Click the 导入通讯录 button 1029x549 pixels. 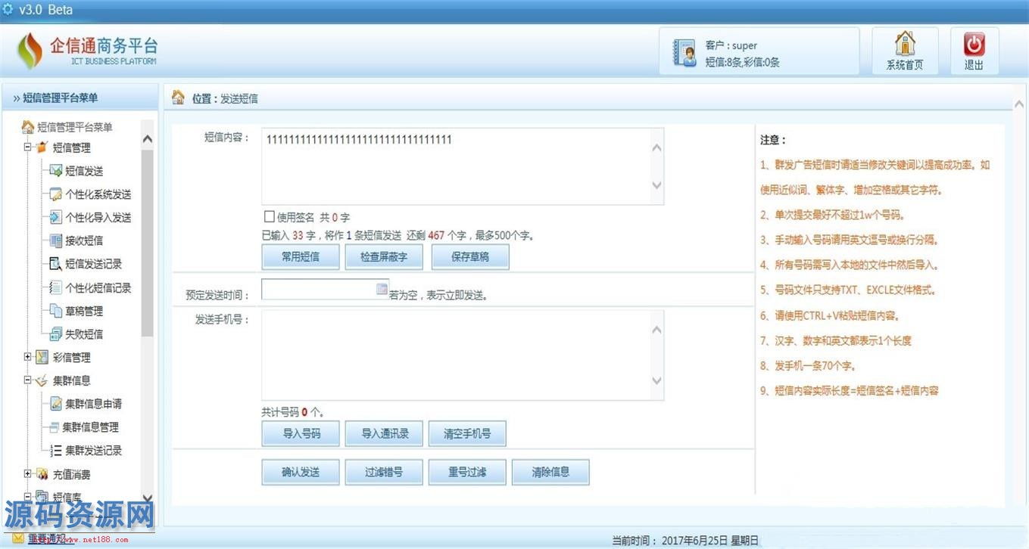click(385, 433)
